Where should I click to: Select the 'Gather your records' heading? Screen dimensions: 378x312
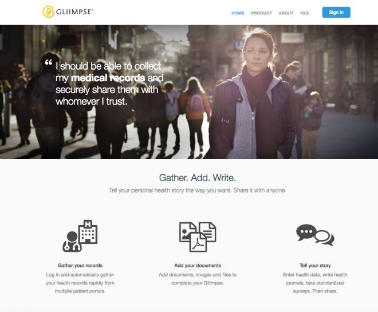tap(80, 265)
